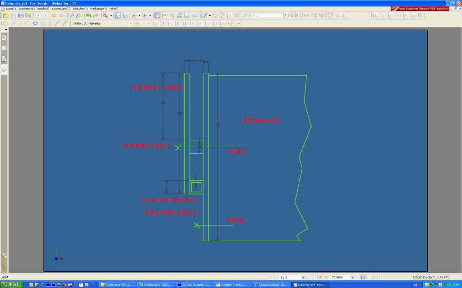Viewport: 462px width, 288px height.
Task: Click the Stabstahl 20x20 label
Action: (146, 145)
